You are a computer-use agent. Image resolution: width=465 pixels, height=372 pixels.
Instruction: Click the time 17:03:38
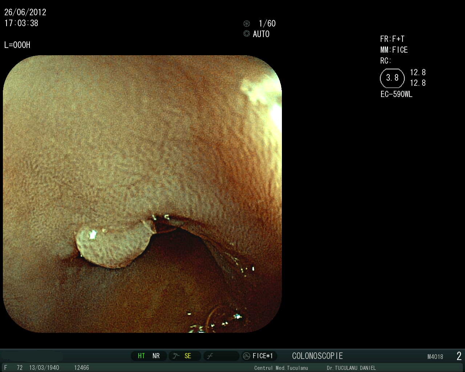coord(21,23)
